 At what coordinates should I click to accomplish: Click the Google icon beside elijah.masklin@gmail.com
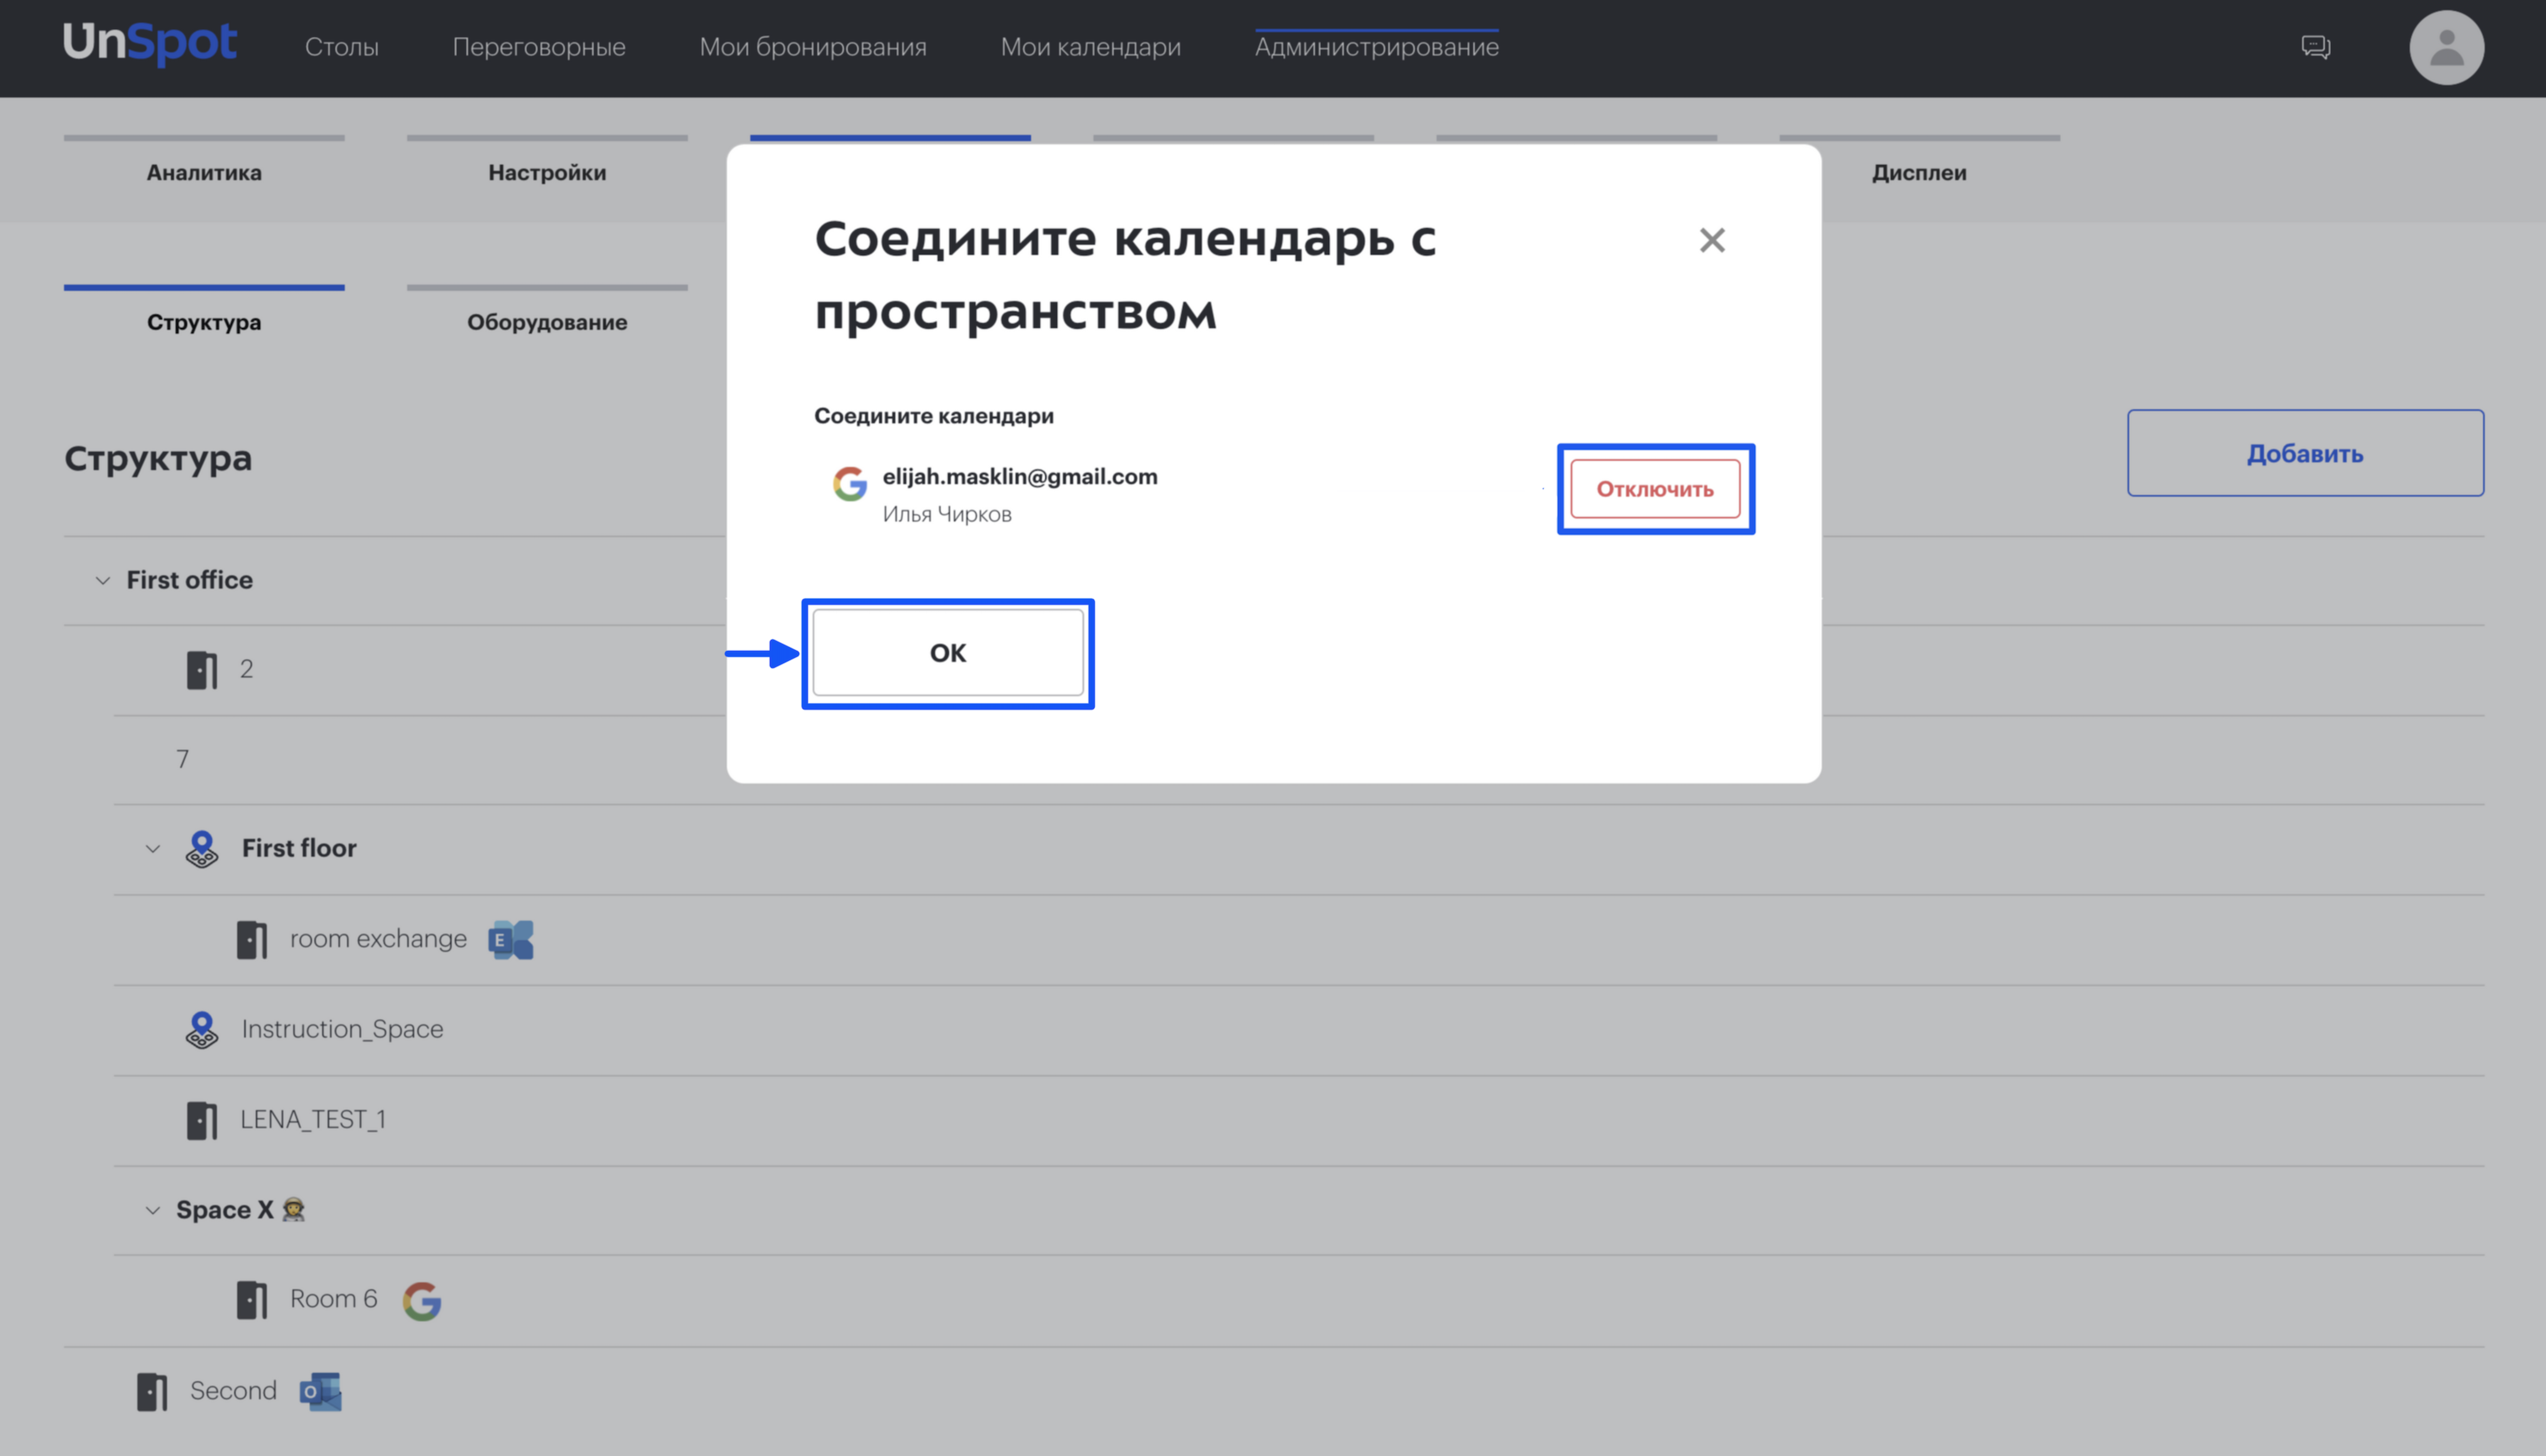pyautogui.click(x=849, y=483)
